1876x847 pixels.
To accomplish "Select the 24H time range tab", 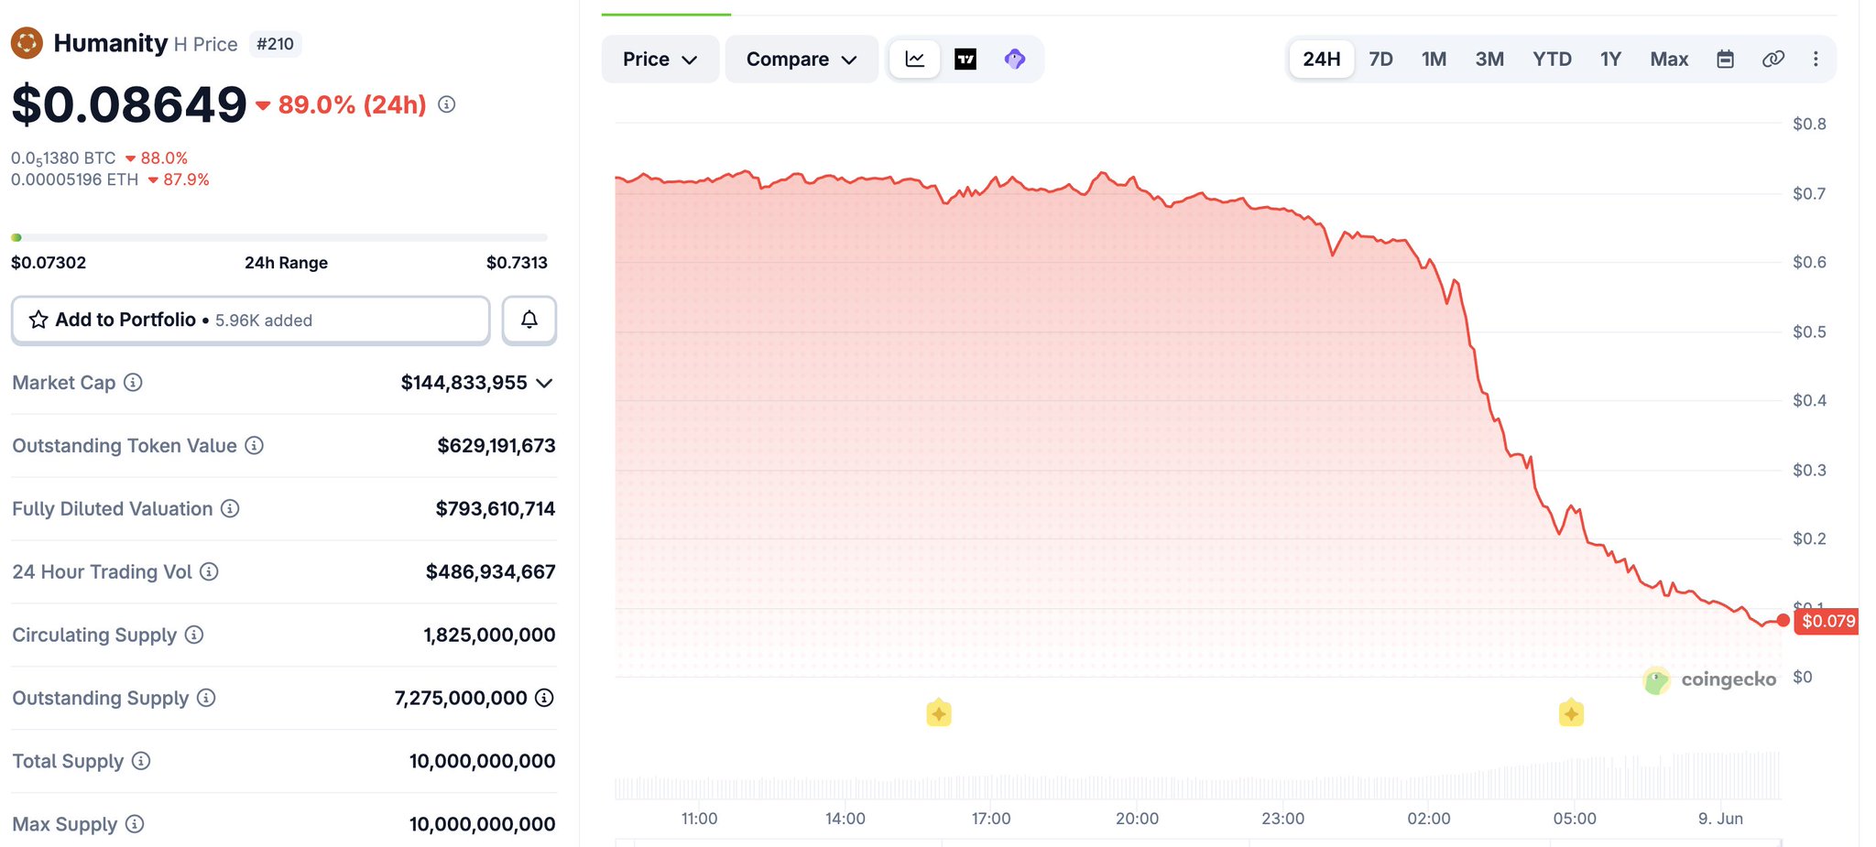I will 1322,60.
